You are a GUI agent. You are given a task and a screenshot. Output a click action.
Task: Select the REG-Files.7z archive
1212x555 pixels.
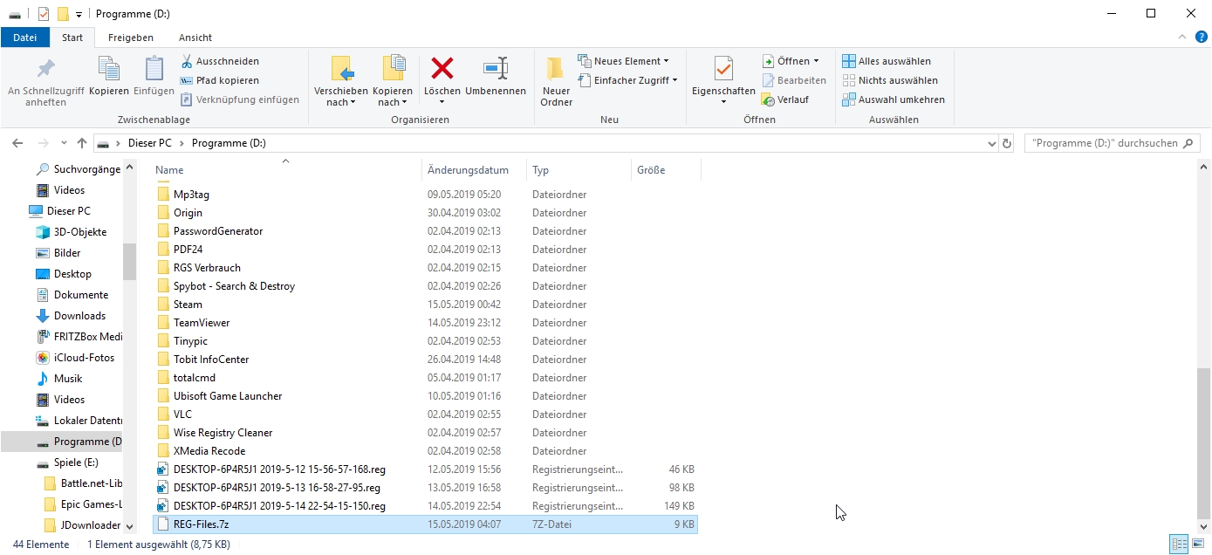pos(425,524)
